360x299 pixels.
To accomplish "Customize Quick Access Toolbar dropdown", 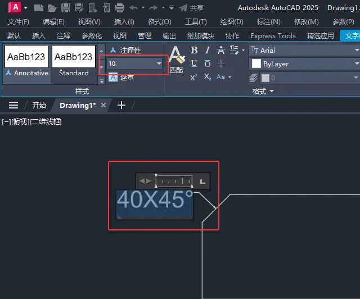I will click(172, 8).
